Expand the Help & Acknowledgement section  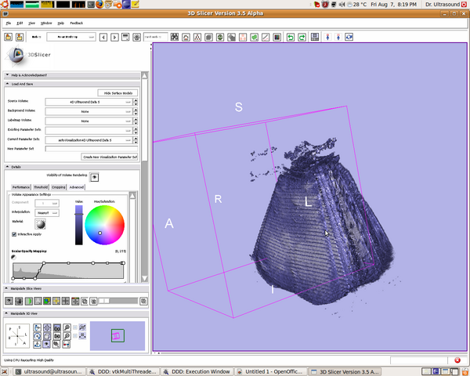pyautogui.click(x=72, y=75)
